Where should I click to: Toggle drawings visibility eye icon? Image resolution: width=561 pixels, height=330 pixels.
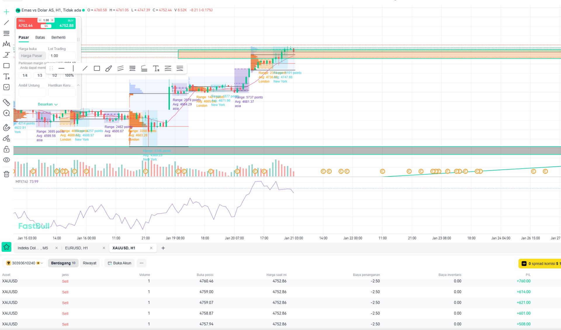coord(6,160)
